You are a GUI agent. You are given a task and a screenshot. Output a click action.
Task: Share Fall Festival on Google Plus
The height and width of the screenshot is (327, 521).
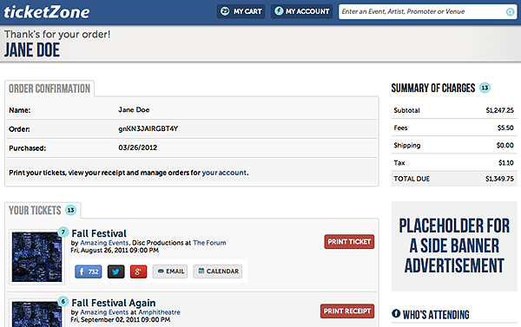pos(138,271)
